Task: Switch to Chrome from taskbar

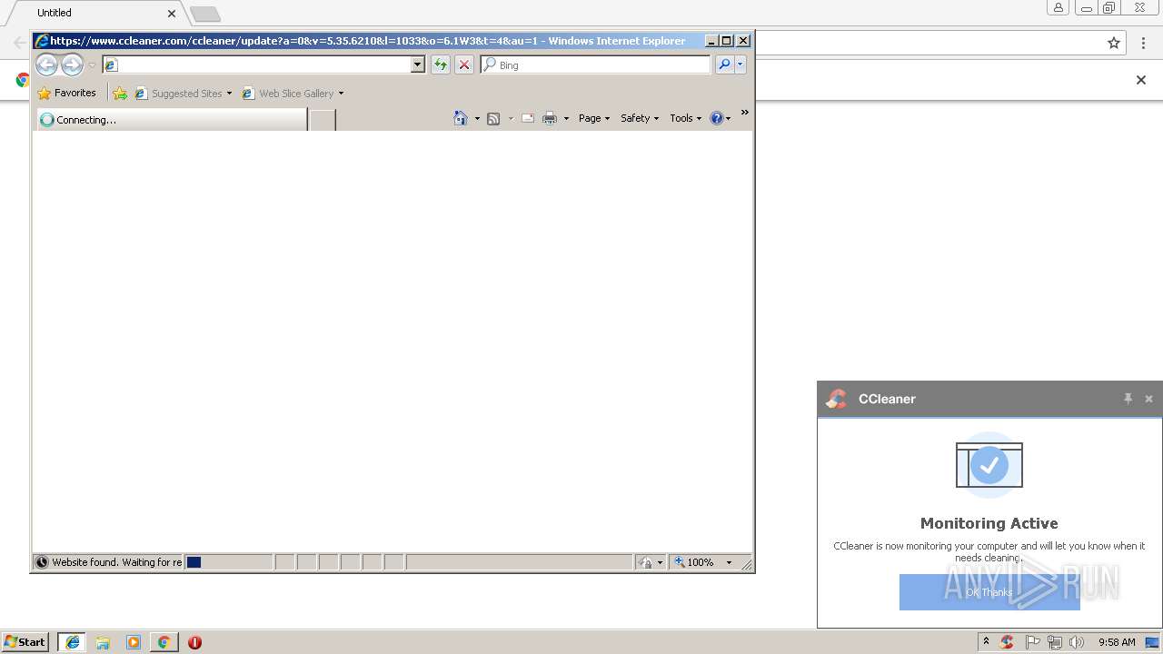Action: click(x=164, y=642)
